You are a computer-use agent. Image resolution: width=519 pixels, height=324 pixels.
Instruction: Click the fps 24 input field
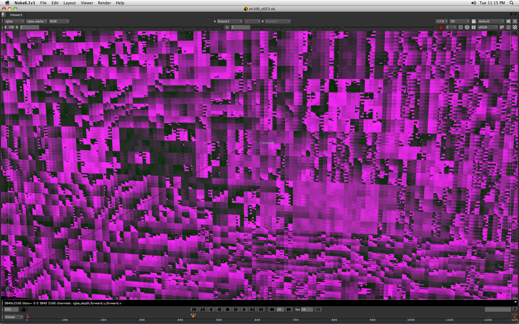tap(307, 309)
